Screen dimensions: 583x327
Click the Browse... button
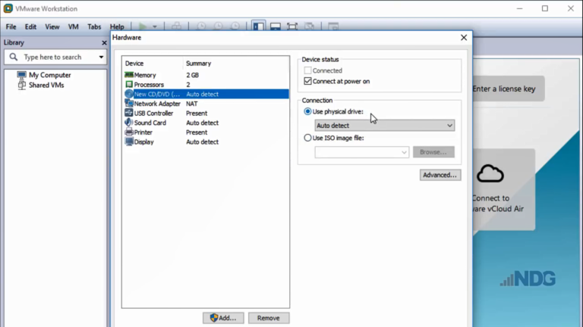(x=433, y=152)
